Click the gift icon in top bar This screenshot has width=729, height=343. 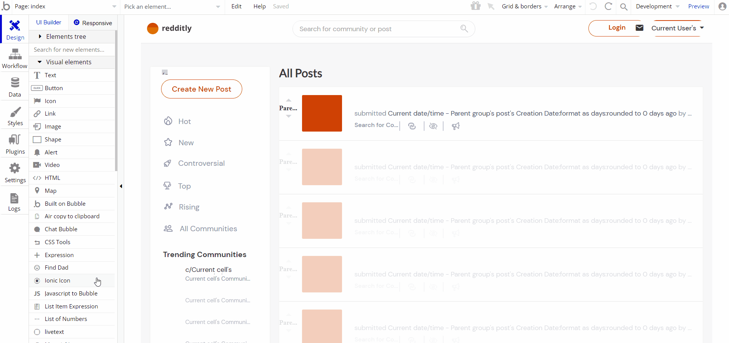(x=475, y=6)
